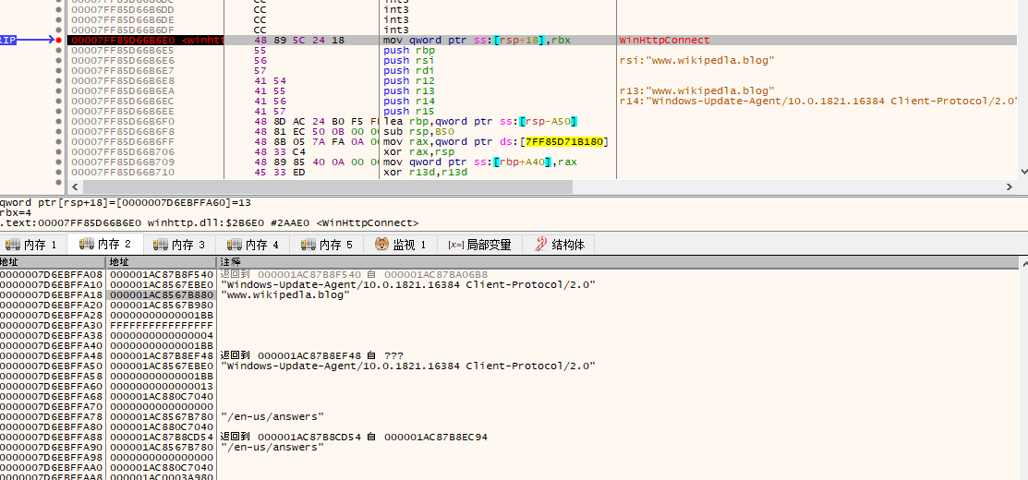The width and height of the screenshot is (1028, 480).
Task: Click the disassembly horizontal scrollbar thumb
Action: (326, 186)
